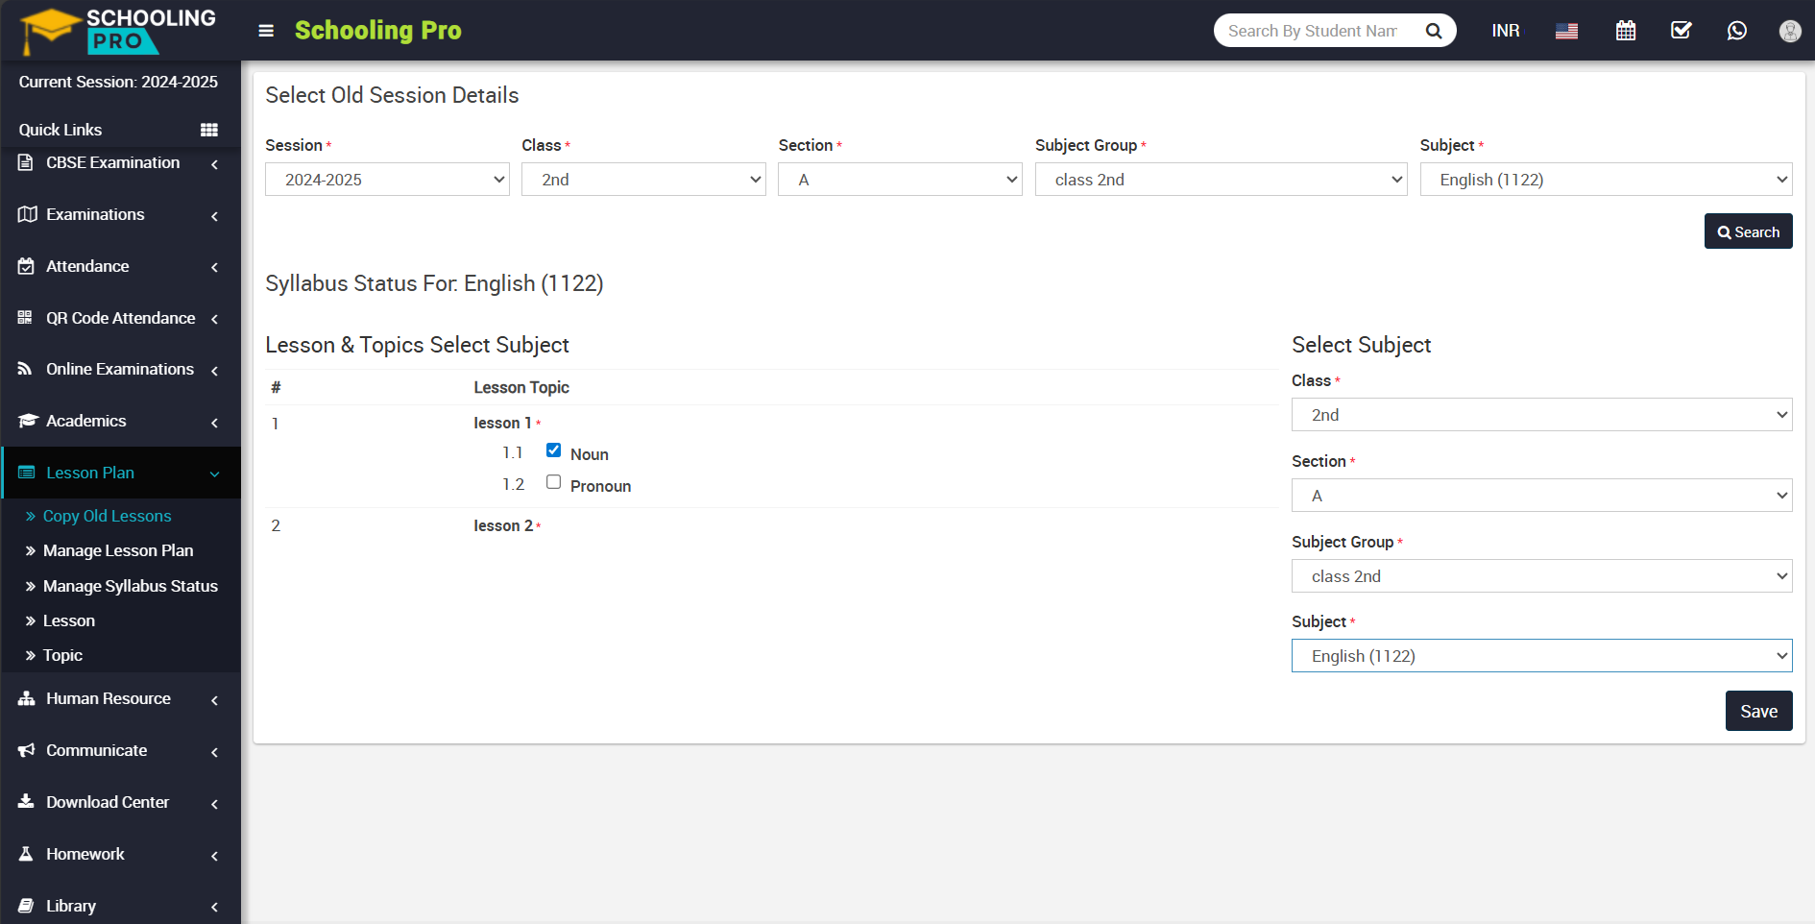Expand the Download Center menu

214,804
